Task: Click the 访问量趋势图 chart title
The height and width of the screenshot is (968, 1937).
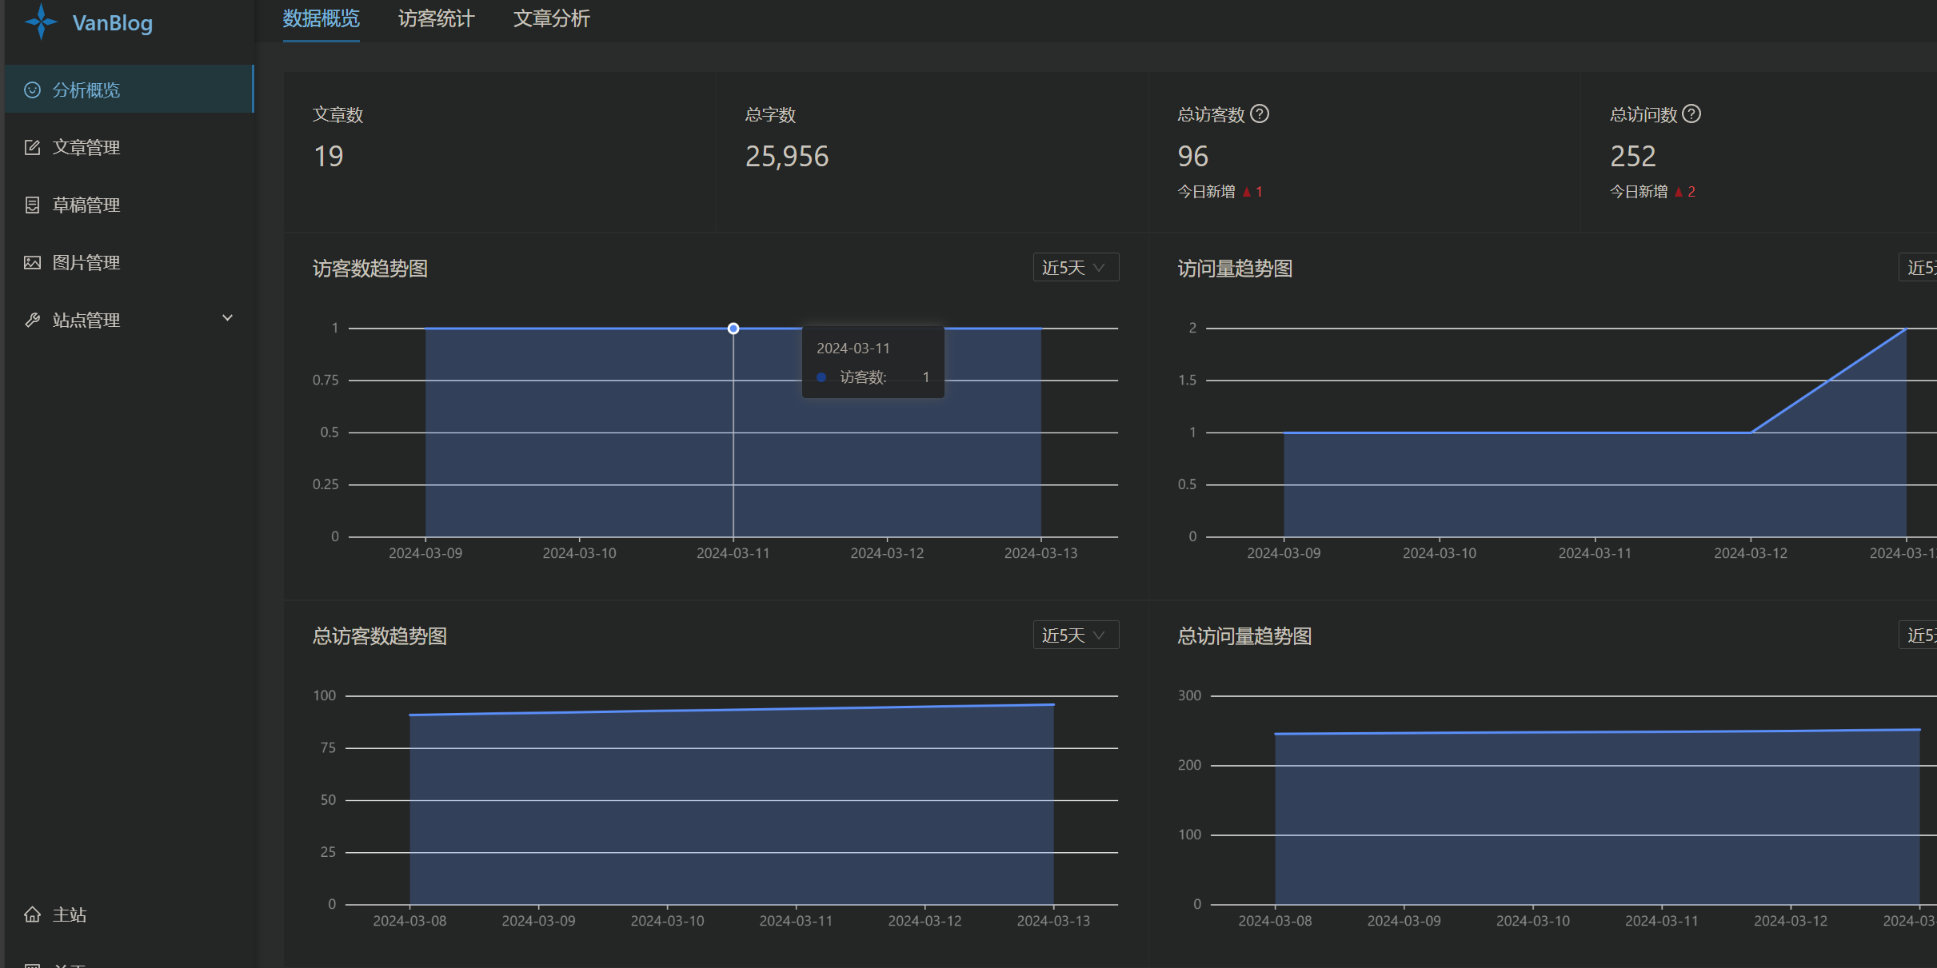Action: [x=1236, y=269]
